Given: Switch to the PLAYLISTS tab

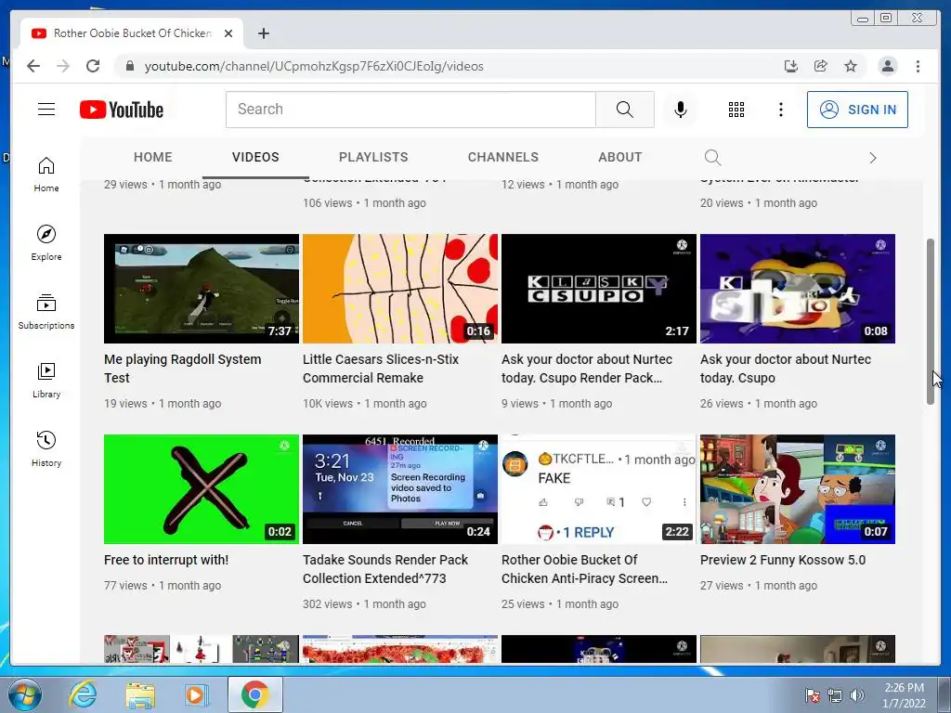Looking at the screenshot, I should (373, 157).
